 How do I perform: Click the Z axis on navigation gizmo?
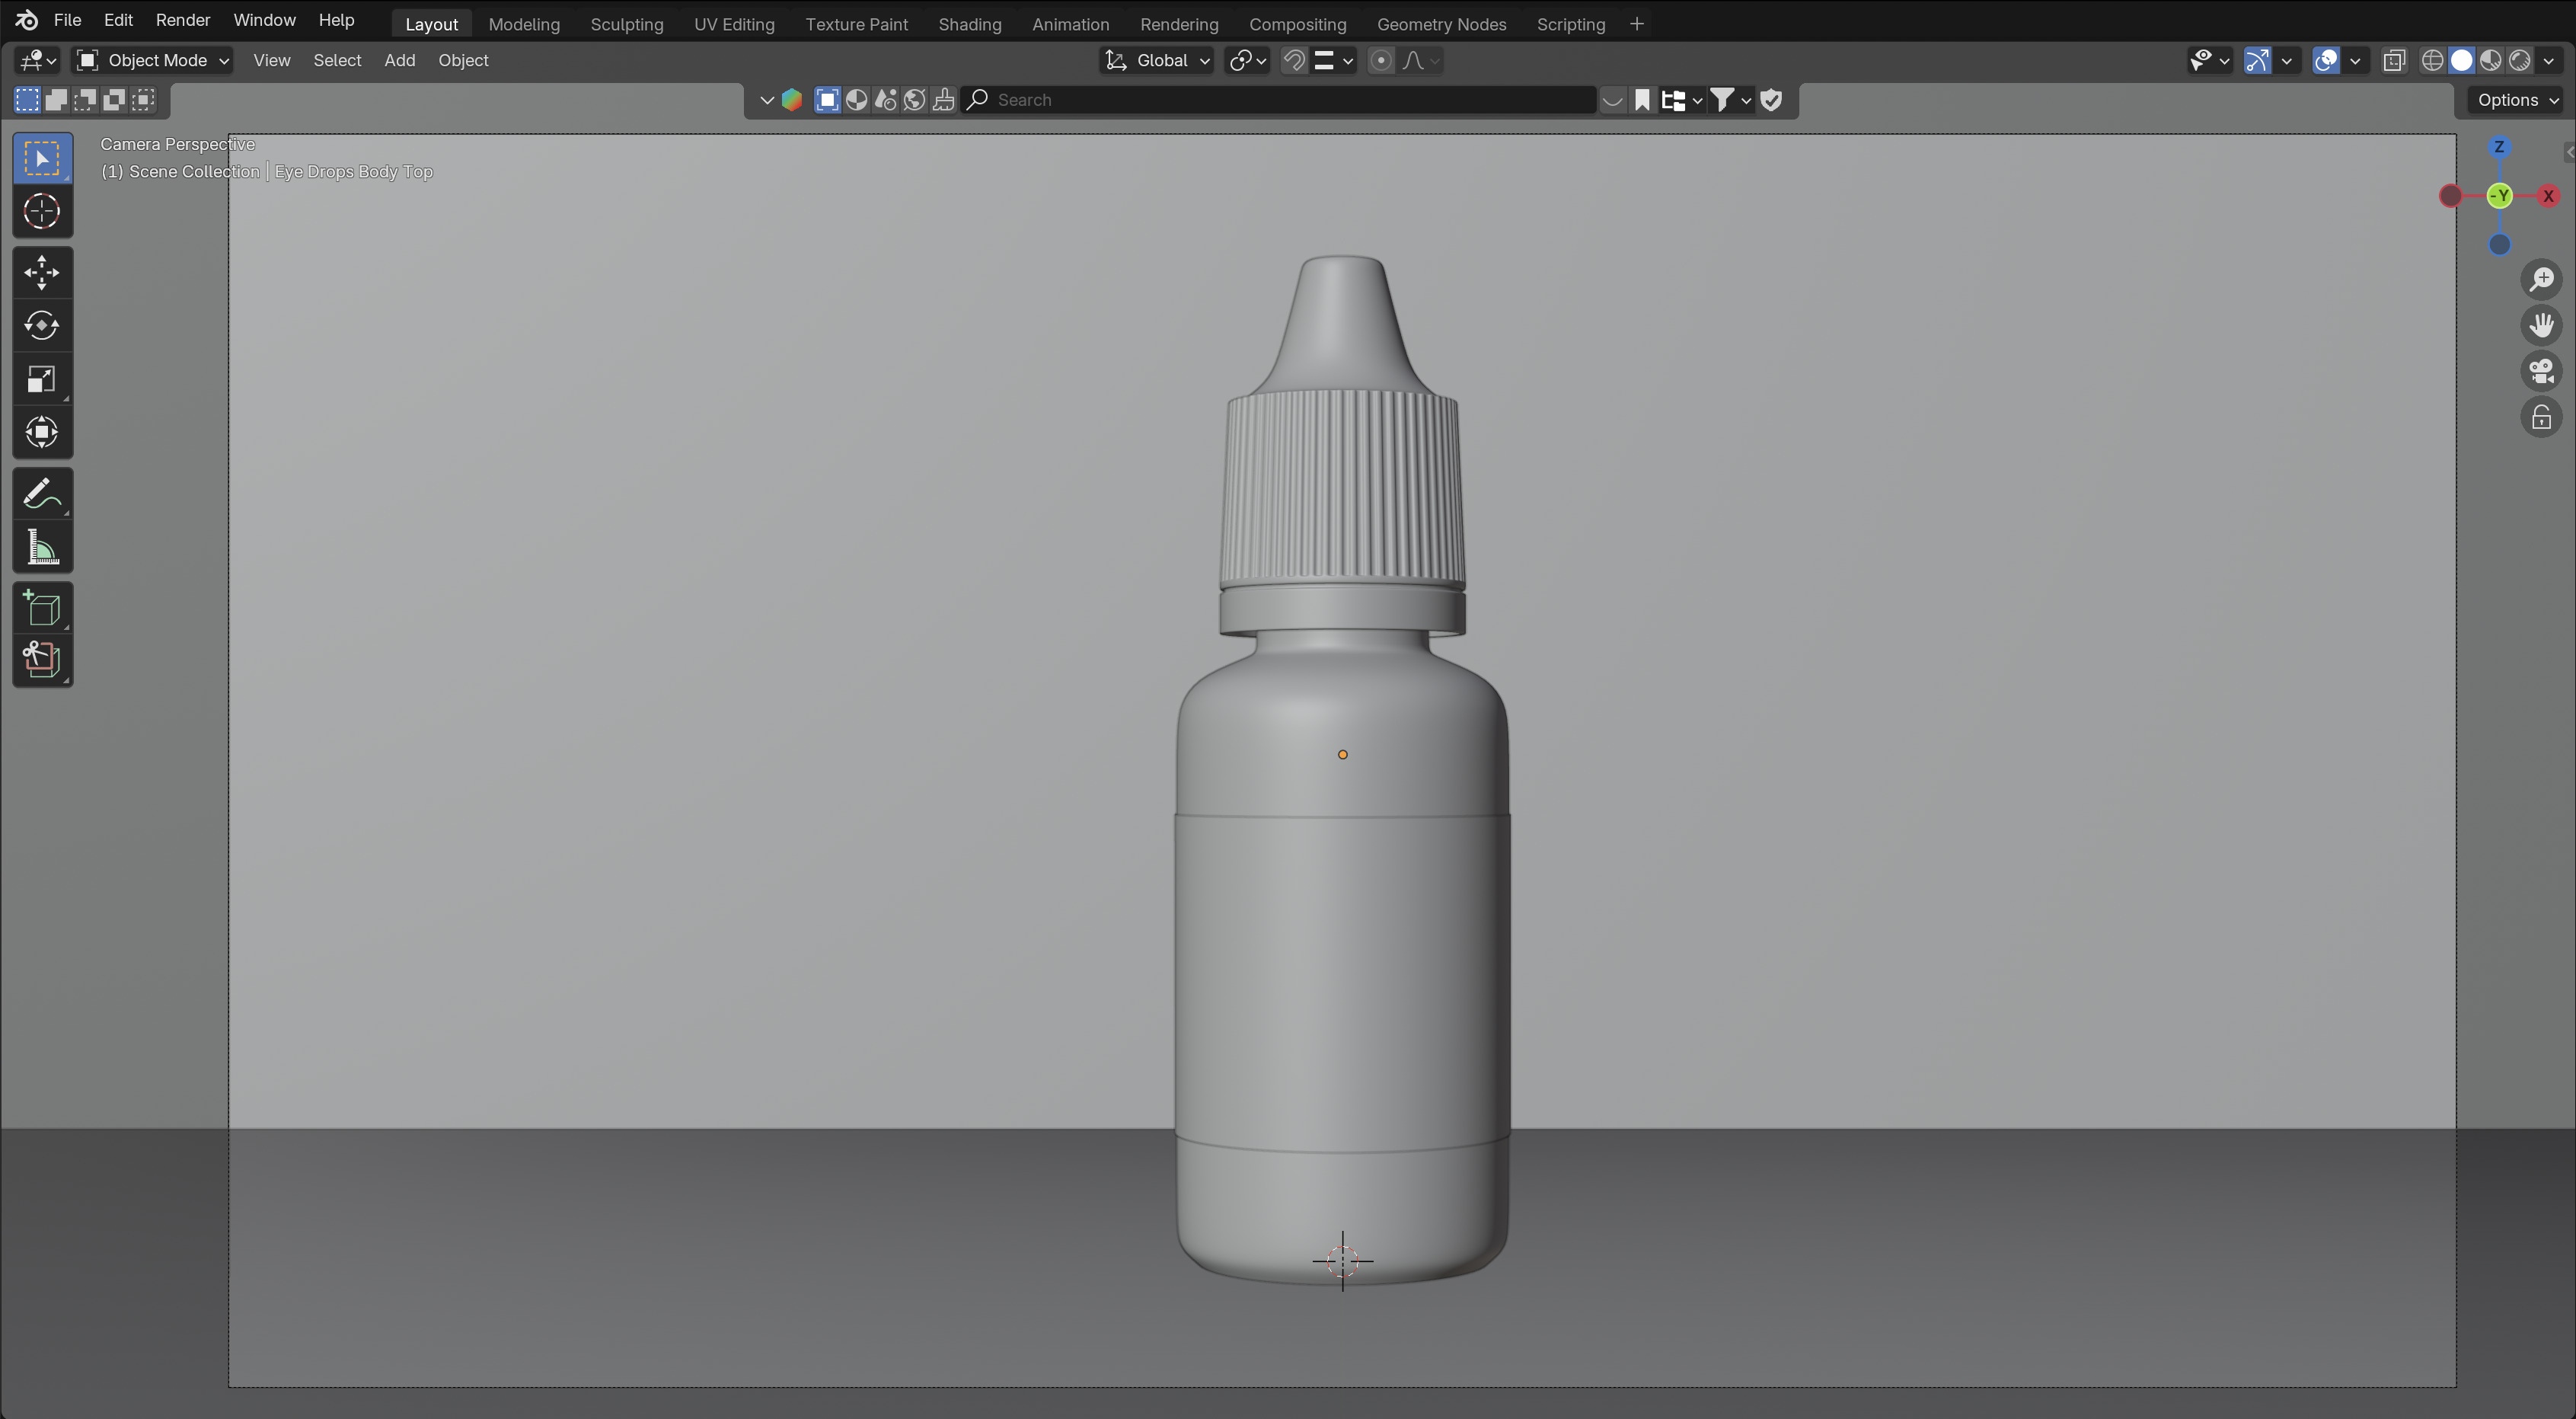[x=2499, y=147]
